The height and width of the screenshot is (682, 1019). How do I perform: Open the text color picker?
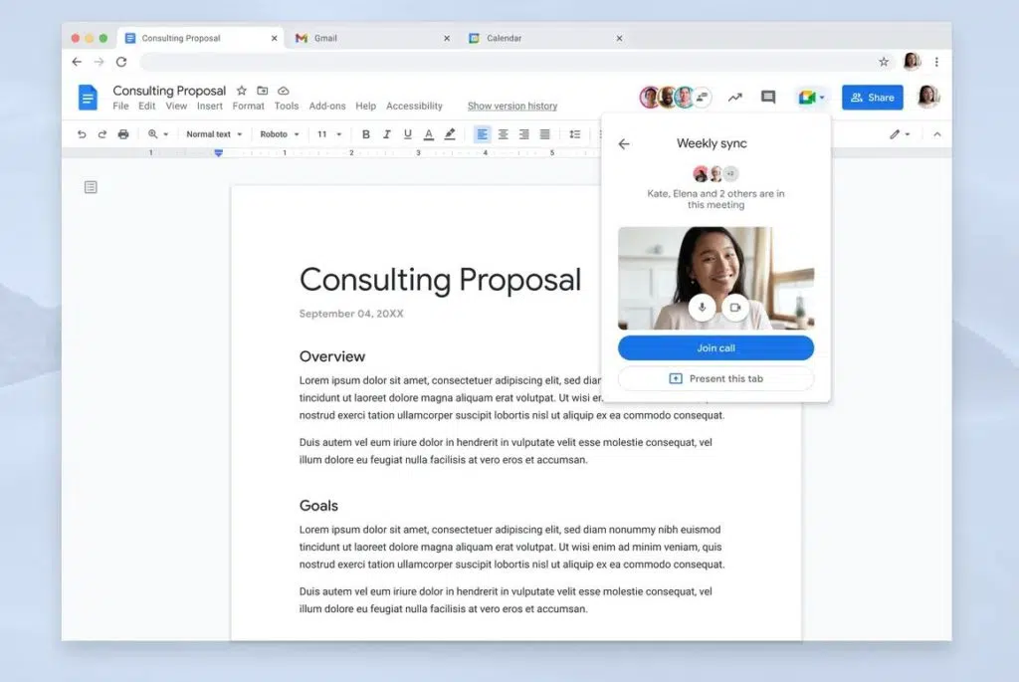click(x=427, y=133)
